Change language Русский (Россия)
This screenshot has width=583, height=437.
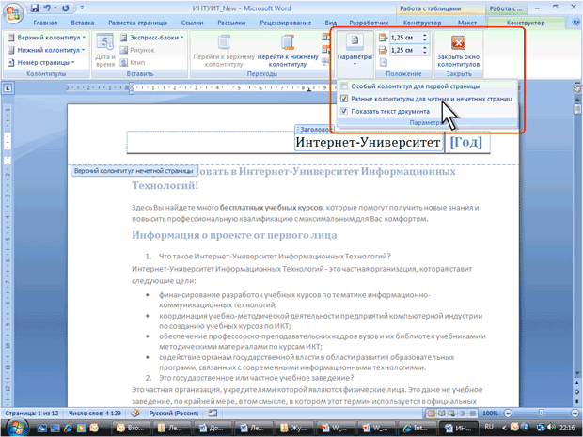tap(174, 414)
